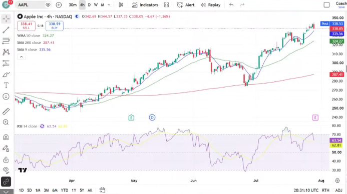Screen dimensions: 347x194
Task: Open the chart patterns tool
Action: pos(6,52)
